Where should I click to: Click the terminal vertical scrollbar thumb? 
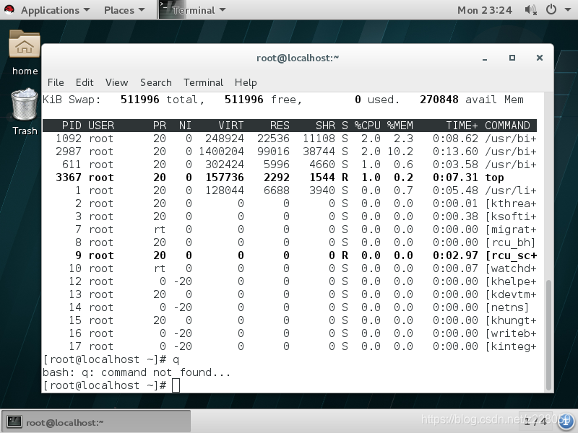coord(548,335)
